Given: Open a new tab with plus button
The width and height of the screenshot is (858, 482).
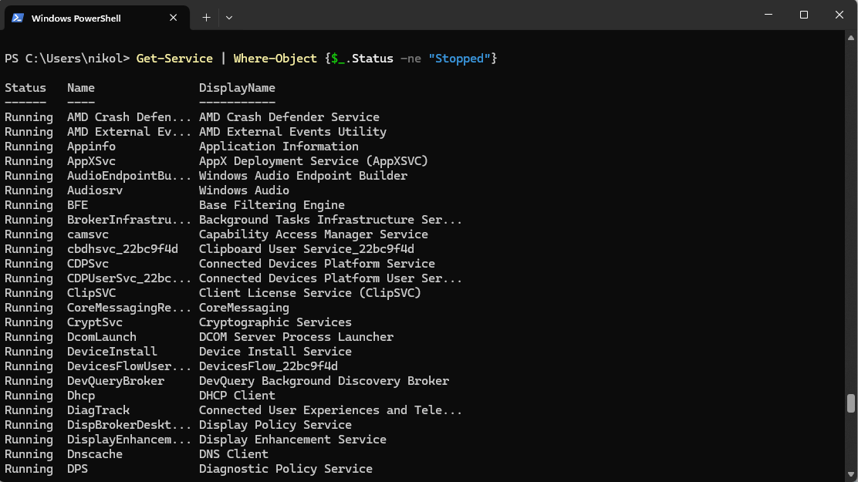Looking at the screenshot, I should click(206, 18).
